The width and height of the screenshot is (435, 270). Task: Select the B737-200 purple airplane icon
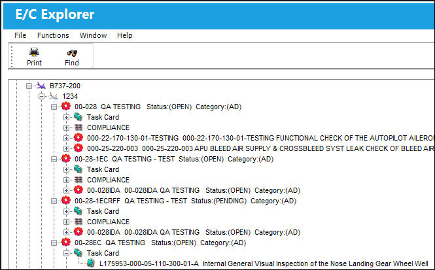tap(41, 86)
